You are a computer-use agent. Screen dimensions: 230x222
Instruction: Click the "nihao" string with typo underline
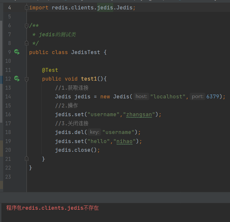point(125,141)
